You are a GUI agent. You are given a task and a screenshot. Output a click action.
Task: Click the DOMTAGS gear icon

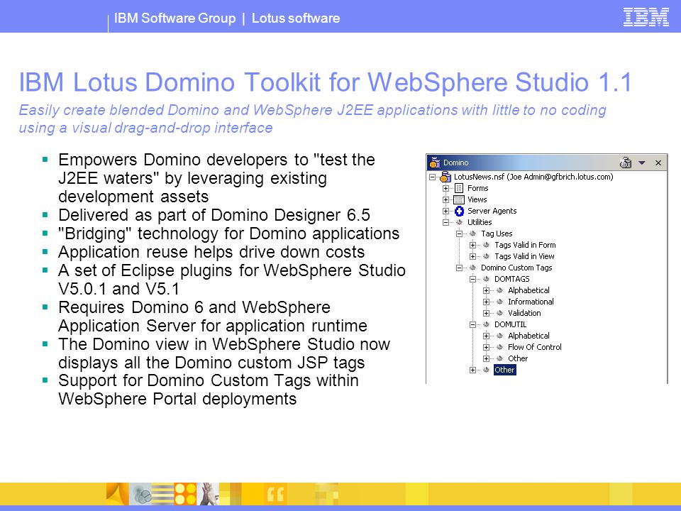(486, 278)
